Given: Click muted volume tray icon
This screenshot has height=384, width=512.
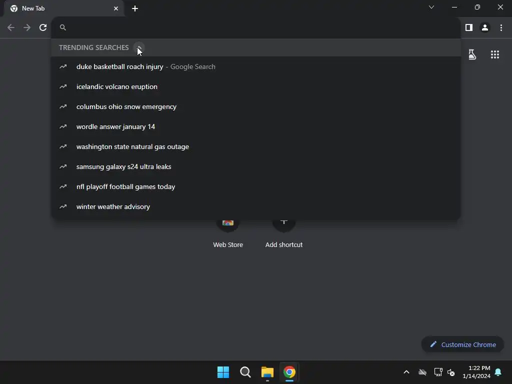Looking at the screenshot, I should 451,372.
